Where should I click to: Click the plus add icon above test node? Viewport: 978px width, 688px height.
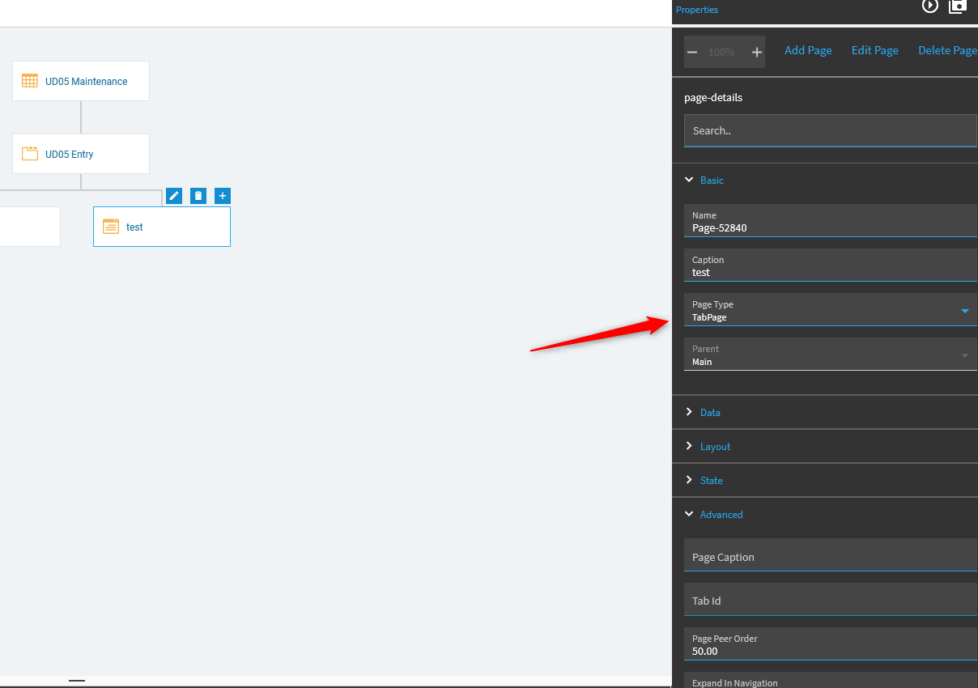point(223,196)
